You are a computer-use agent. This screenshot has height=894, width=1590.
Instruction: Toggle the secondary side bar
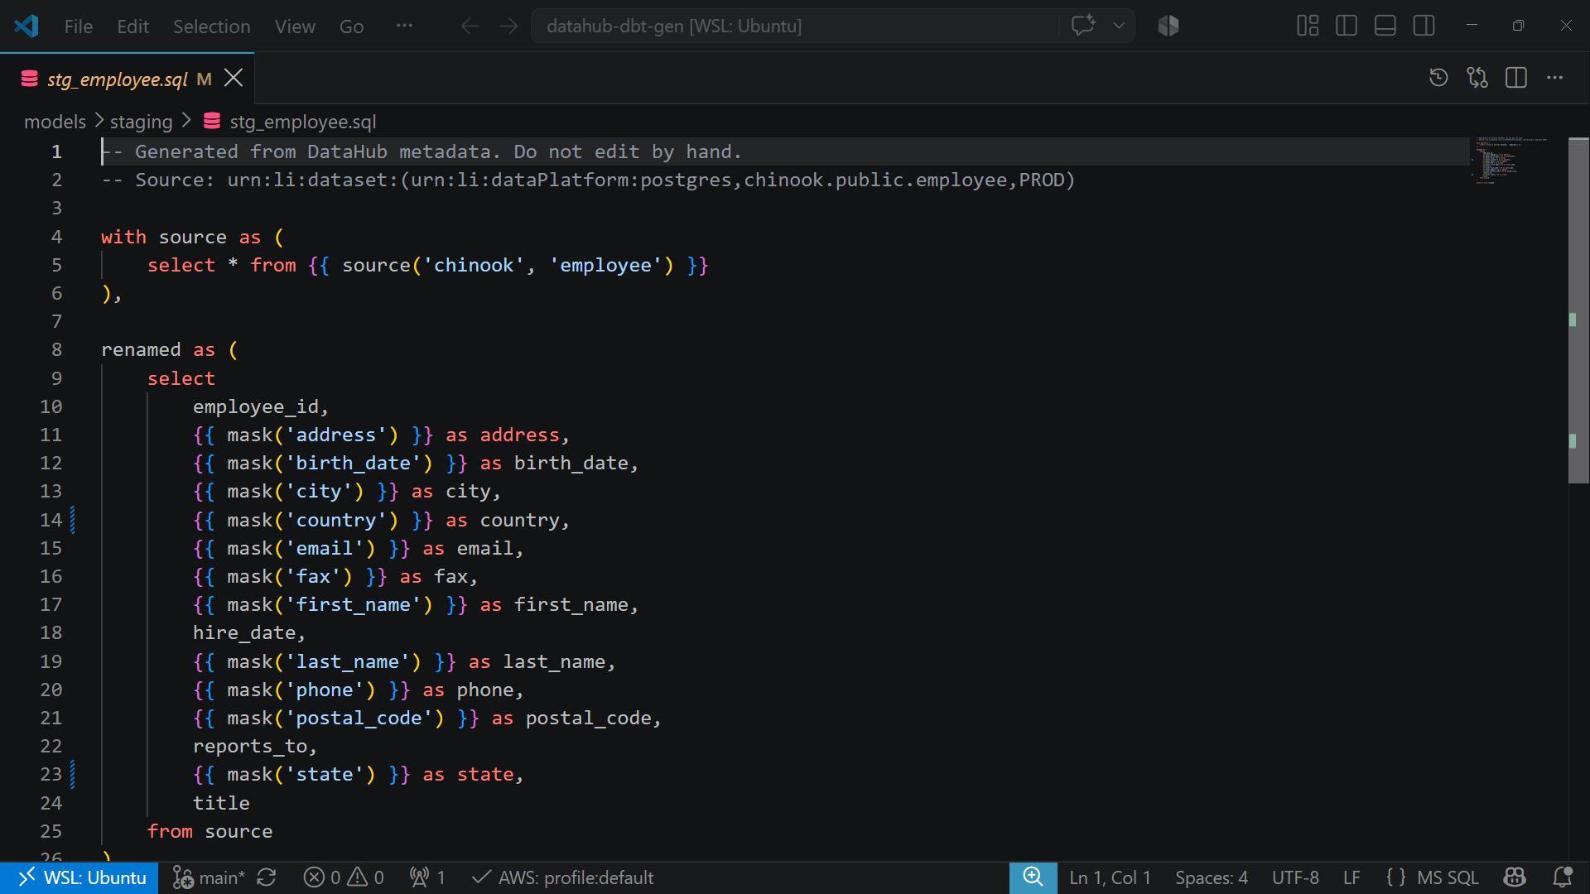[1424, 26]
